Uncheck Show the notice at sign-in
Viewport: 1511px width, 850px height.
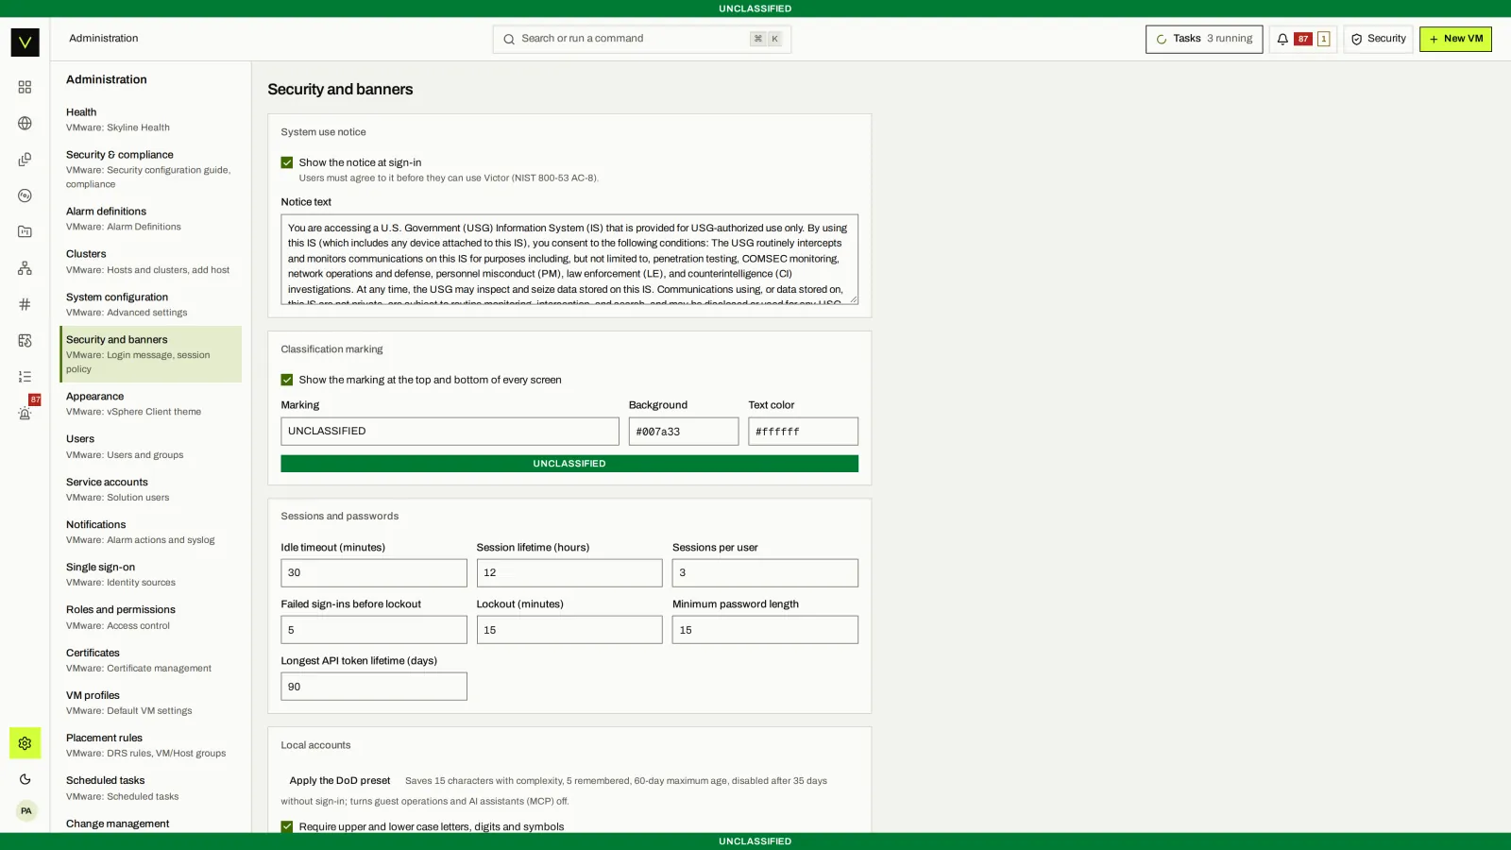click(287, 162)
